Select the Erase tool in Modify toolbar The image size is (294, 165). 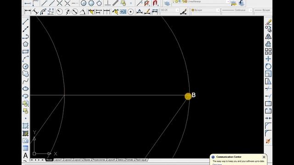pyautogui.click(x=268, y=22)
